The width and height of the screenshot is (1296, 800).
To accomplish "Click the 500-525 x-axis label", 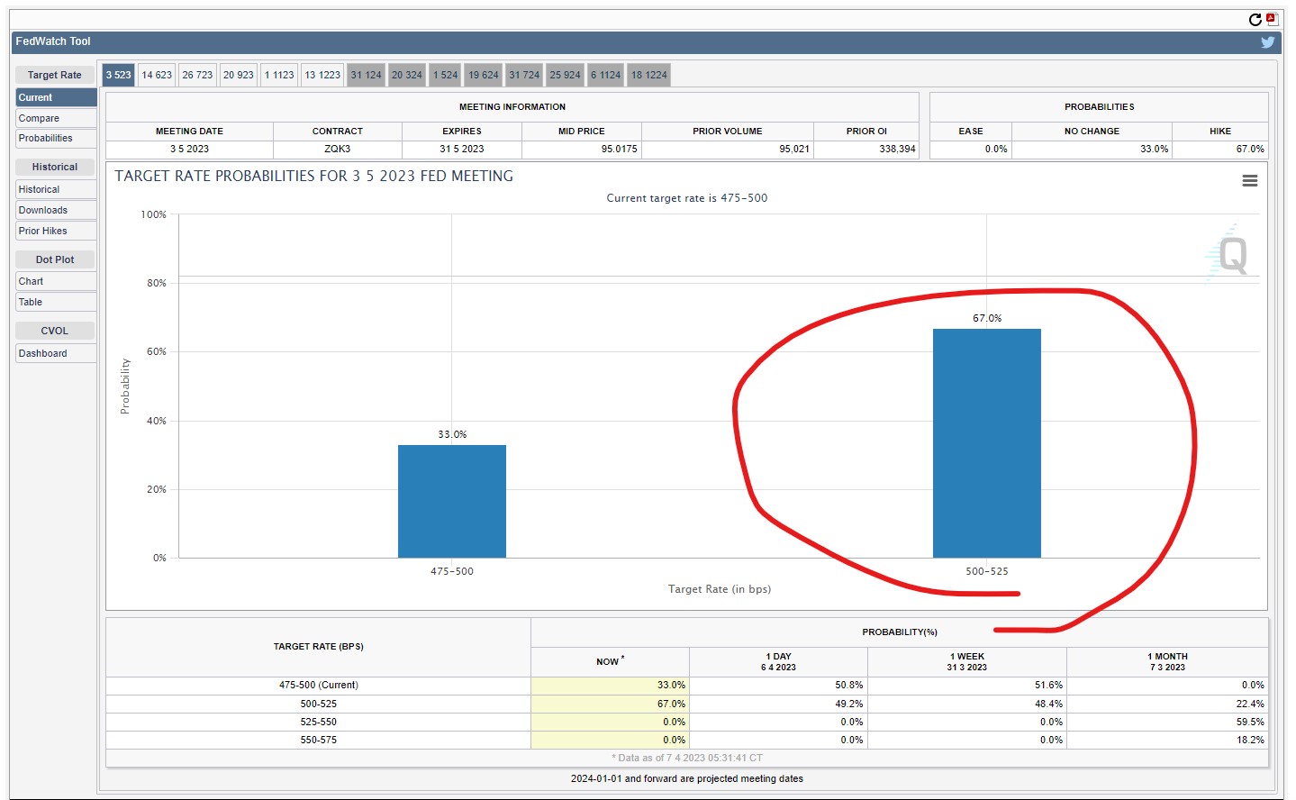I will pos(987,571).
